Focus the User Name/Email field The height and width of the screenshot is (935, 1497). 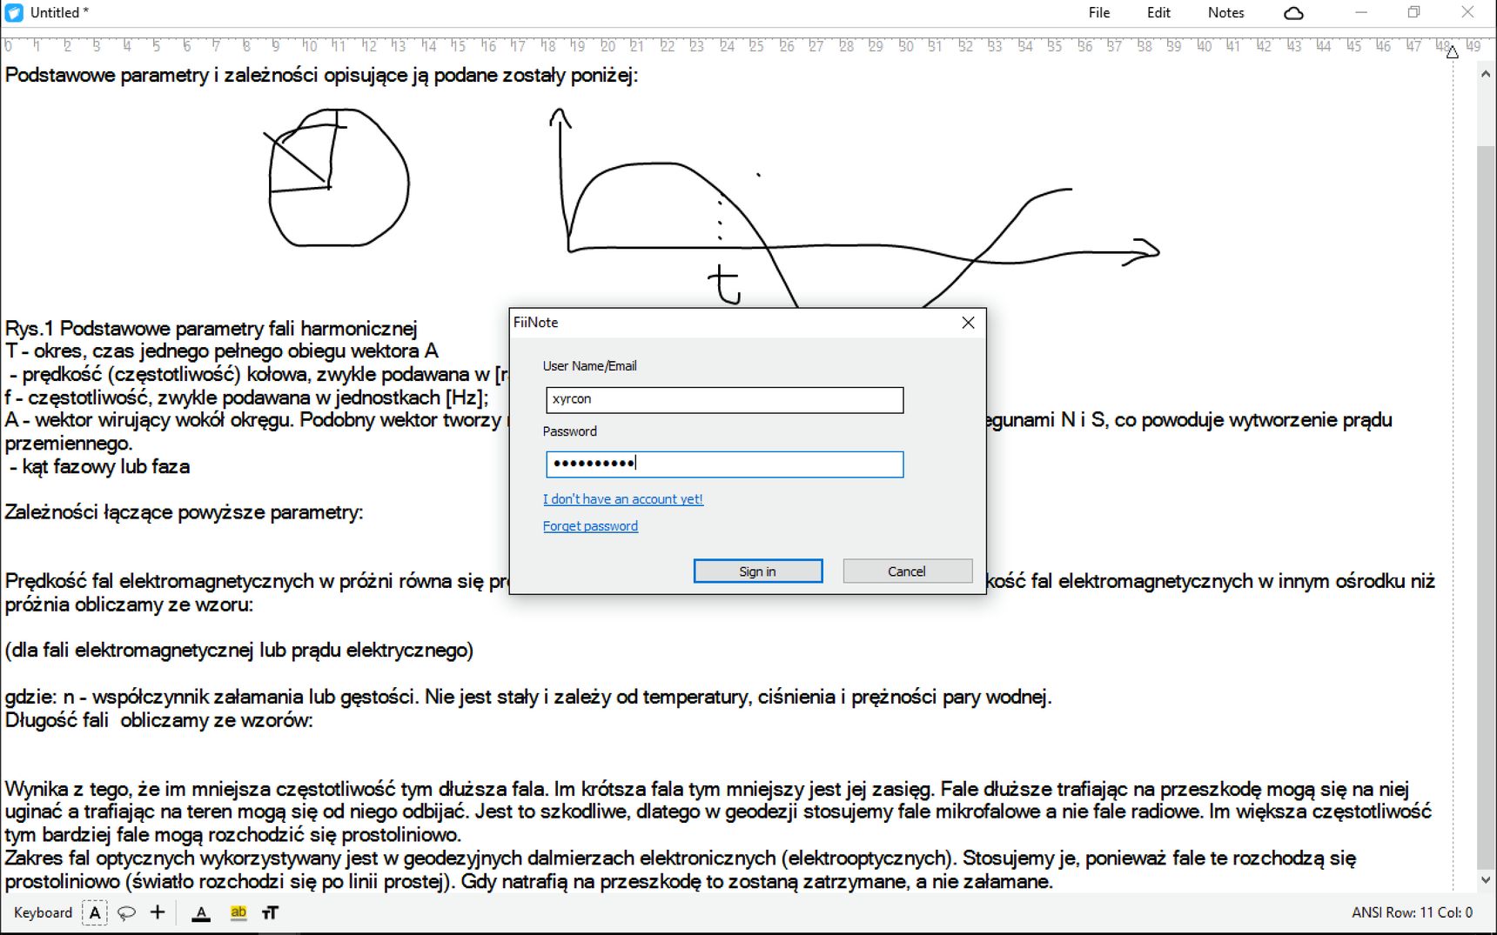click(x=725, y=400)
